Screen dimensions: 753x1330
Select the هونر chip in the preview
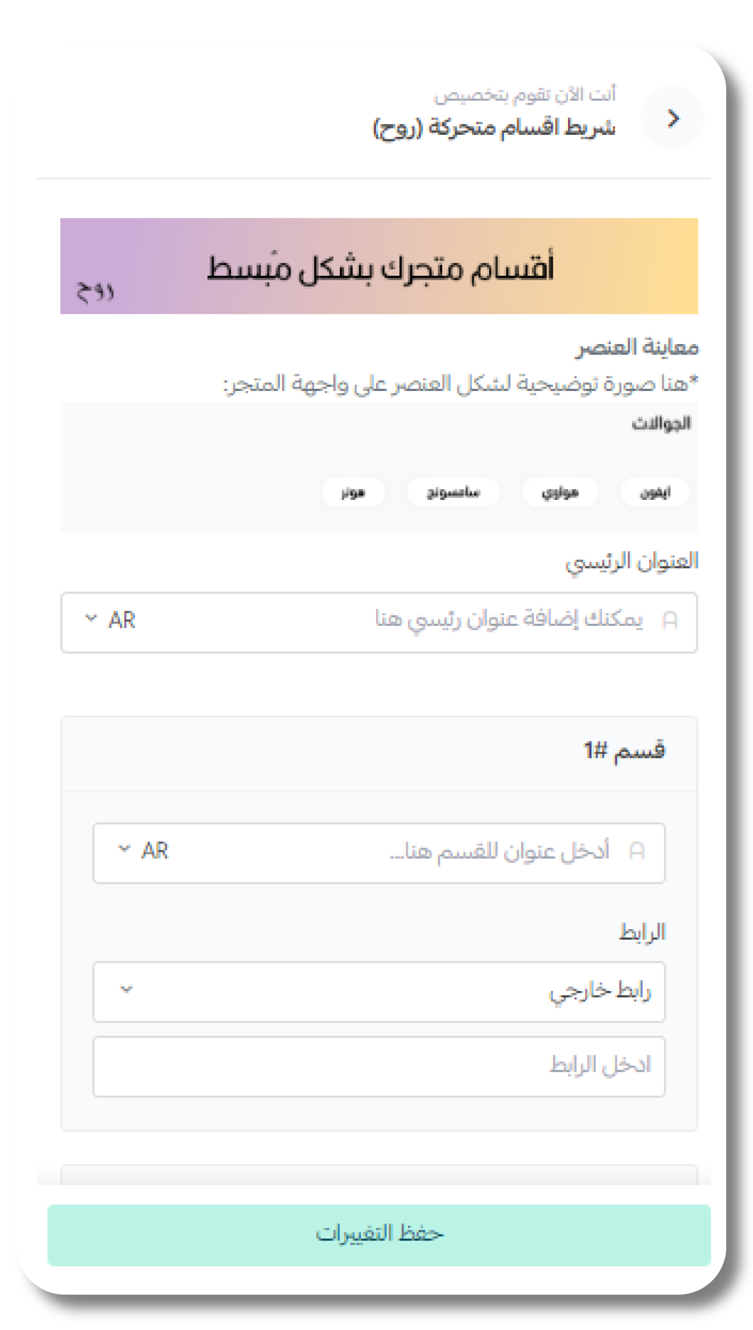353,492
